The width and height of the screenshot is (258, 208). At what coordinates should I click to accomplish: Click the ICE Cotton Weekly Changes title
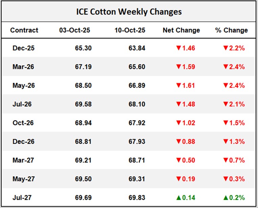click(129, 12)
